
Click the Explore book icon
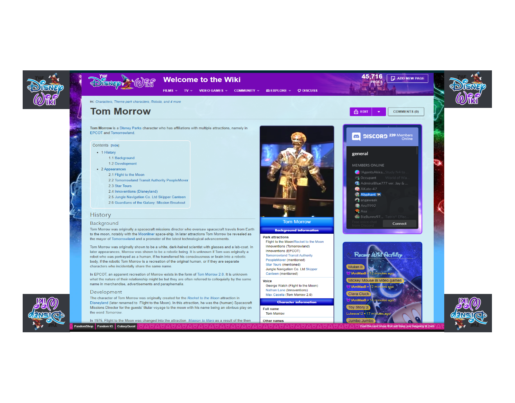(x=268, y=91)
